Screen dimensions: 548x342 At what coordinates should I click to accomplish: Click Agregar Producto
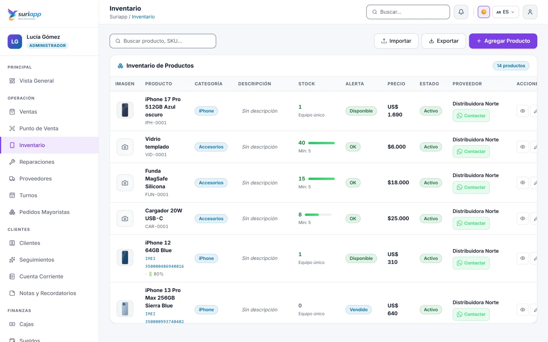click(x=503, y=41)
